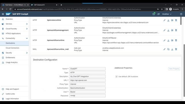
Task: Switch to Trial Home browser tab
Action: click(15, 5)
